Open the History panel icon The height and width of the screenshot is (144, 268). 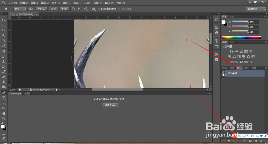[x=217, y=19]
